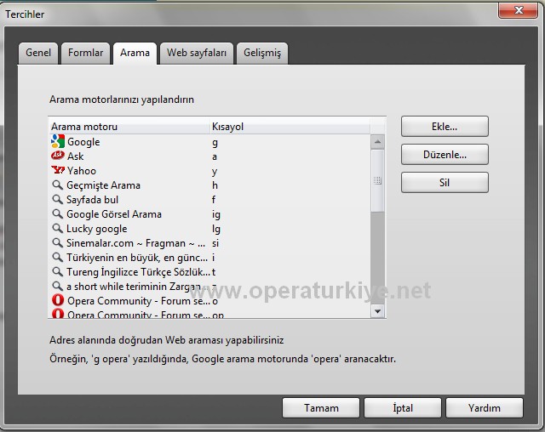Switch to the Formlar tab
The image size is (545, 432).
pos(85,53)
